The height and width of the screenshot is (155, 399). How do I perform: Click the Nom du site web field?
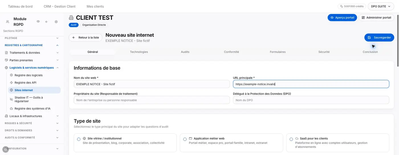pos(152,84)
